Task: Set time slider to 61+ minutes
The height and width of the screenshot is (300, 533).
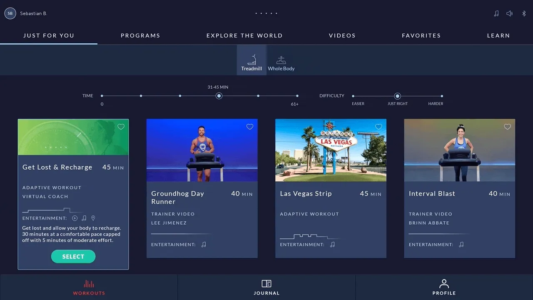Action: coord(297,96)
